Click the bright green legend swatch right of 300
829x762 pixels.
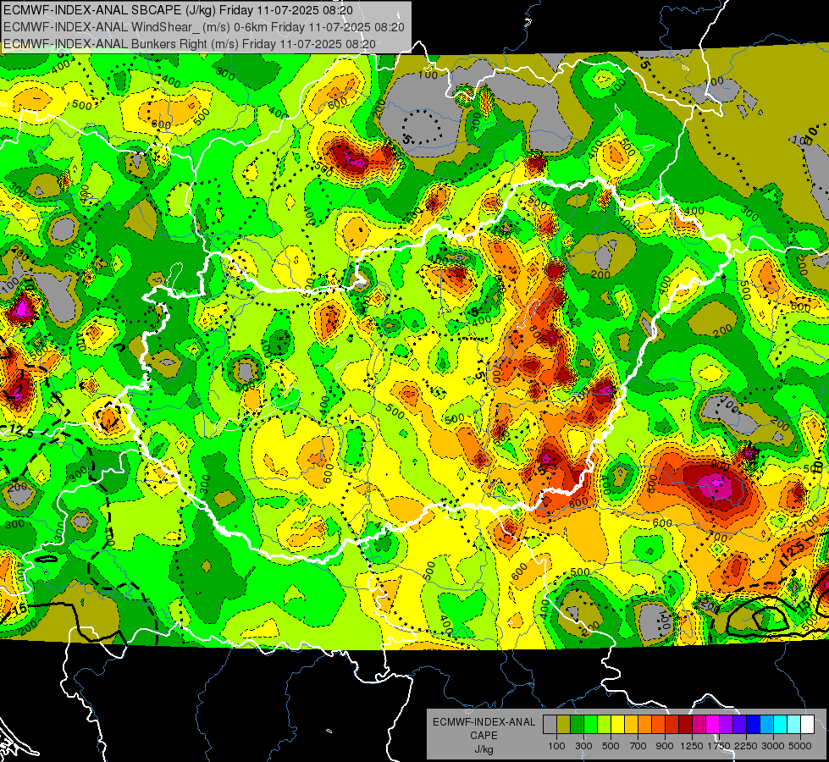[x=590, y=725]
